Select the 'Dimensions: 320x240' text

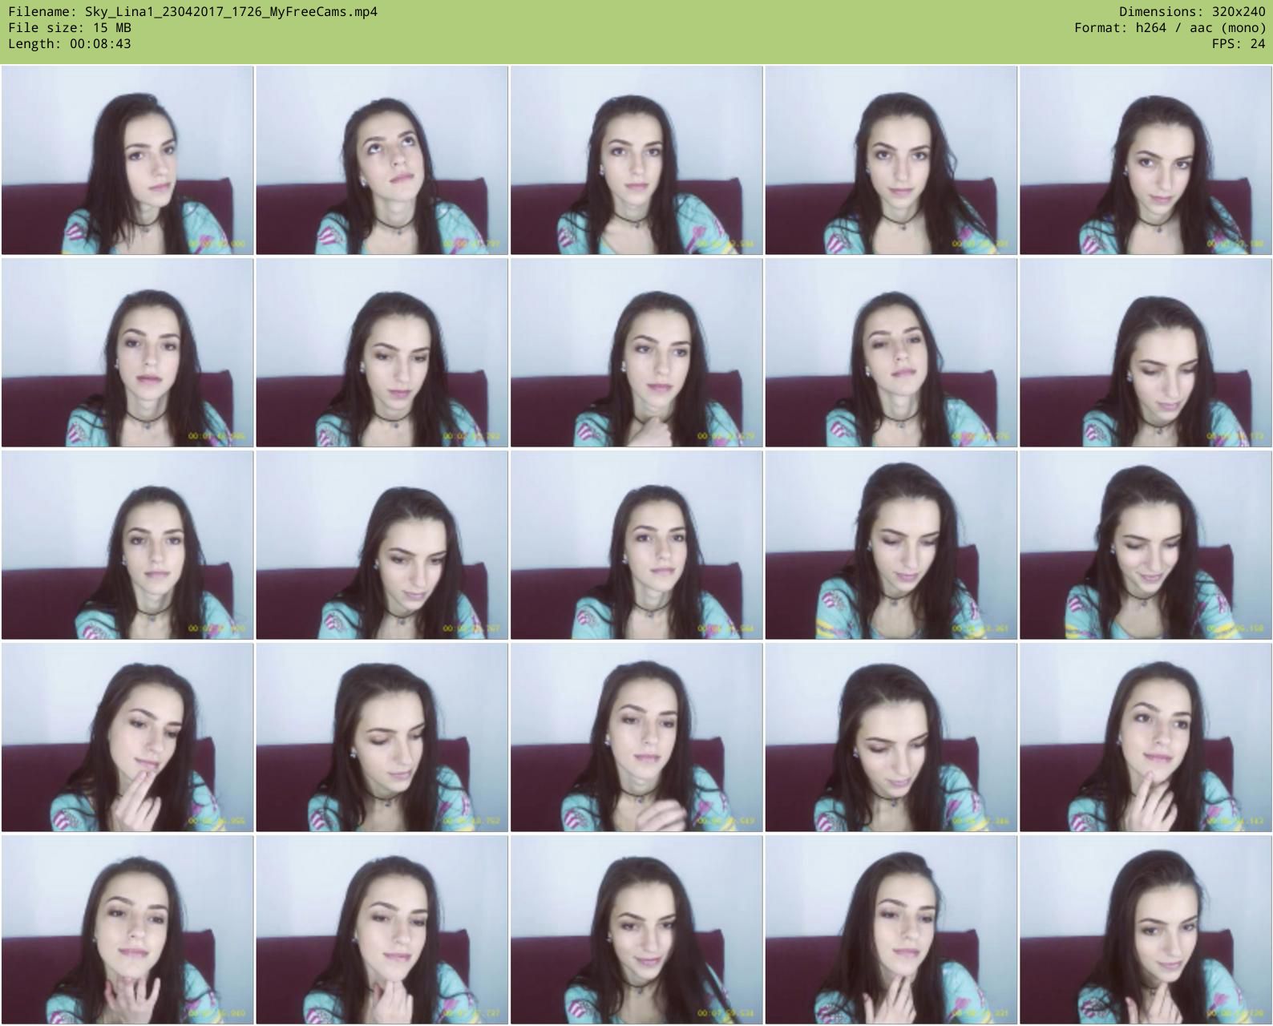[1192, 11]
